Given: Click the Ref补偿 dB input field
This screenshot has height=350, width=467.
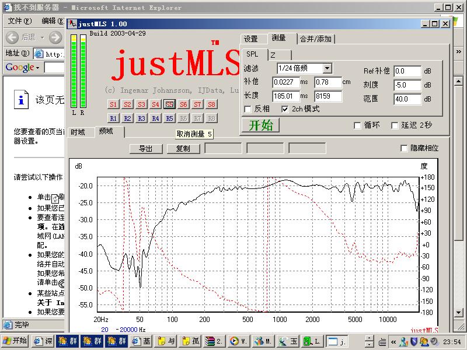Looking at the screenshot, I should pyautogui.click(x=407, y=71).
